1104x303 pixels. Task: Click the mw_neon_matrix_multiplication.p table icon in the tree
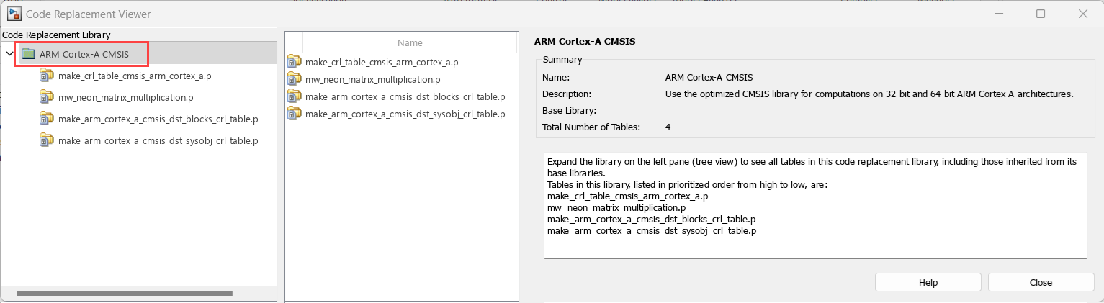(47, 97)
